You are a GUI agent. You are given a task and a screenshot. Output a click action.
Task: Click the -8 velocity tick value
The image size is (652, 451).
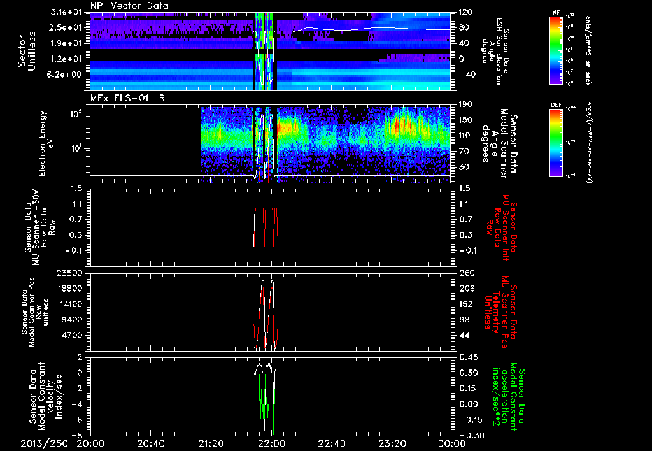(78, 435)
